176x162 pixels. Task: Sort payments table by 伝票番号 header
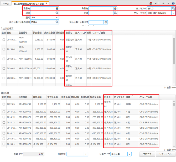pos(25,33)
